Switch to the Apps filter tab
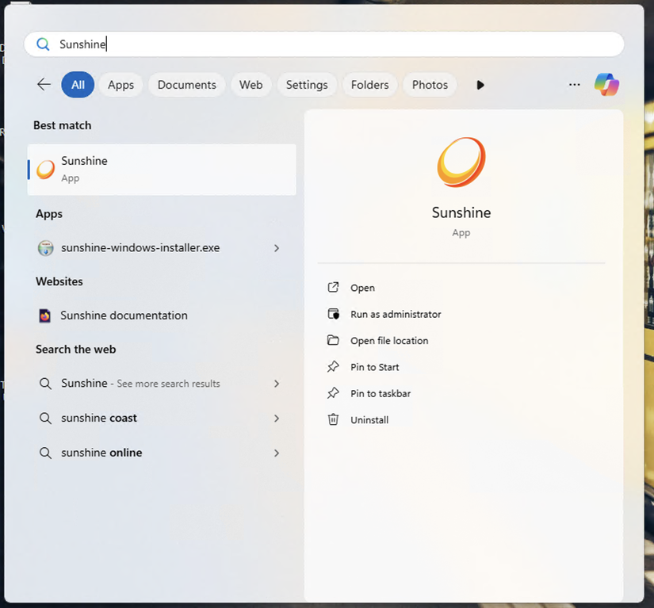This screenshot has width=654, height=608. [x=120, y=85]
